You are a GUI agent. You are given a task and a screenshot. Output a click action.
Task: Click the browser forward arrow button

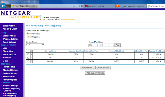click(9, 6)
